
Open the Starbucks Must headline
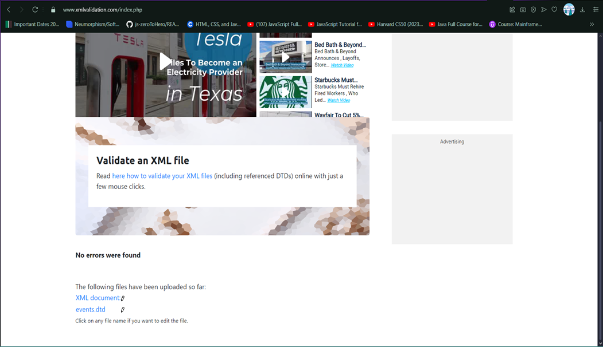[336, 80]
